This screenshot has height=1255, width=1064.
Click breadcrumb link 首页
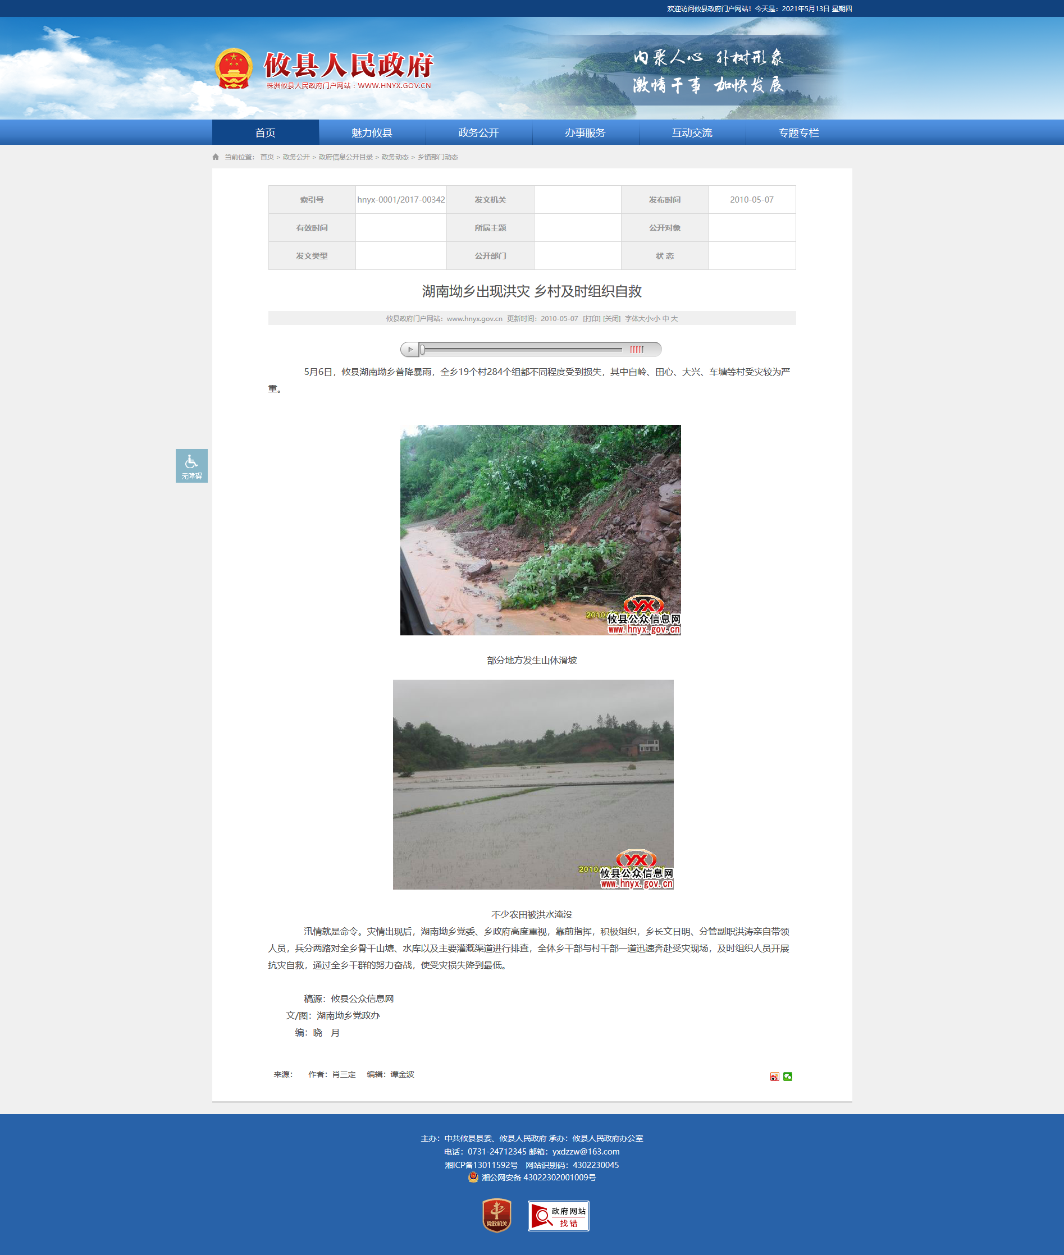[x=267, y=157]
